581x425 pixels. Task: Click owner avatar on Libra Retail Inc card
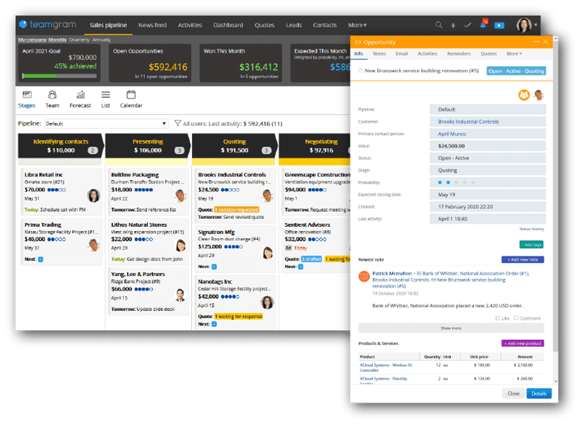93,195
